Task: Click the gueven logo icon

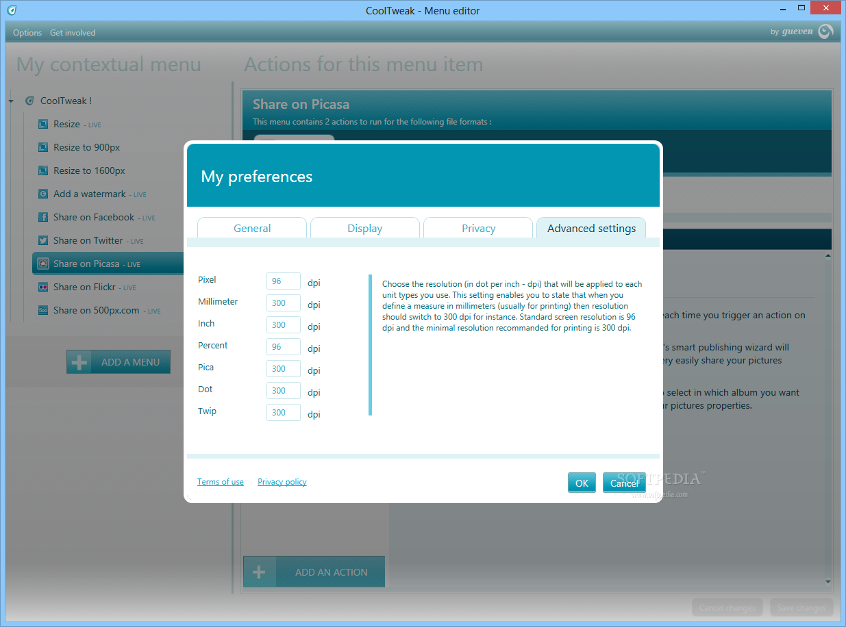Action: click(x=825, y=31)
